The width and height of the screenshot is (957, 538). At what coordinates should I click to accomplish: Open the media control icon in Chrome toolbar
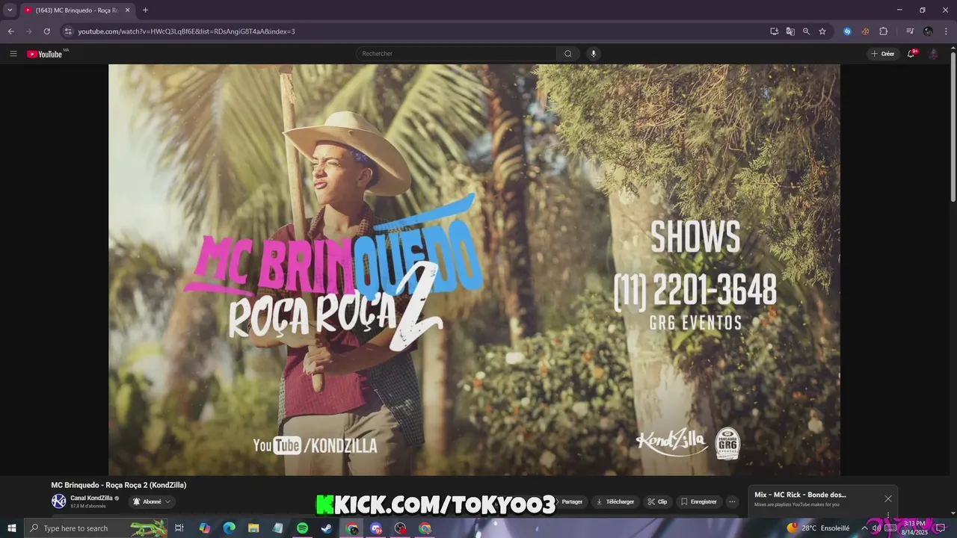[910, 31]
